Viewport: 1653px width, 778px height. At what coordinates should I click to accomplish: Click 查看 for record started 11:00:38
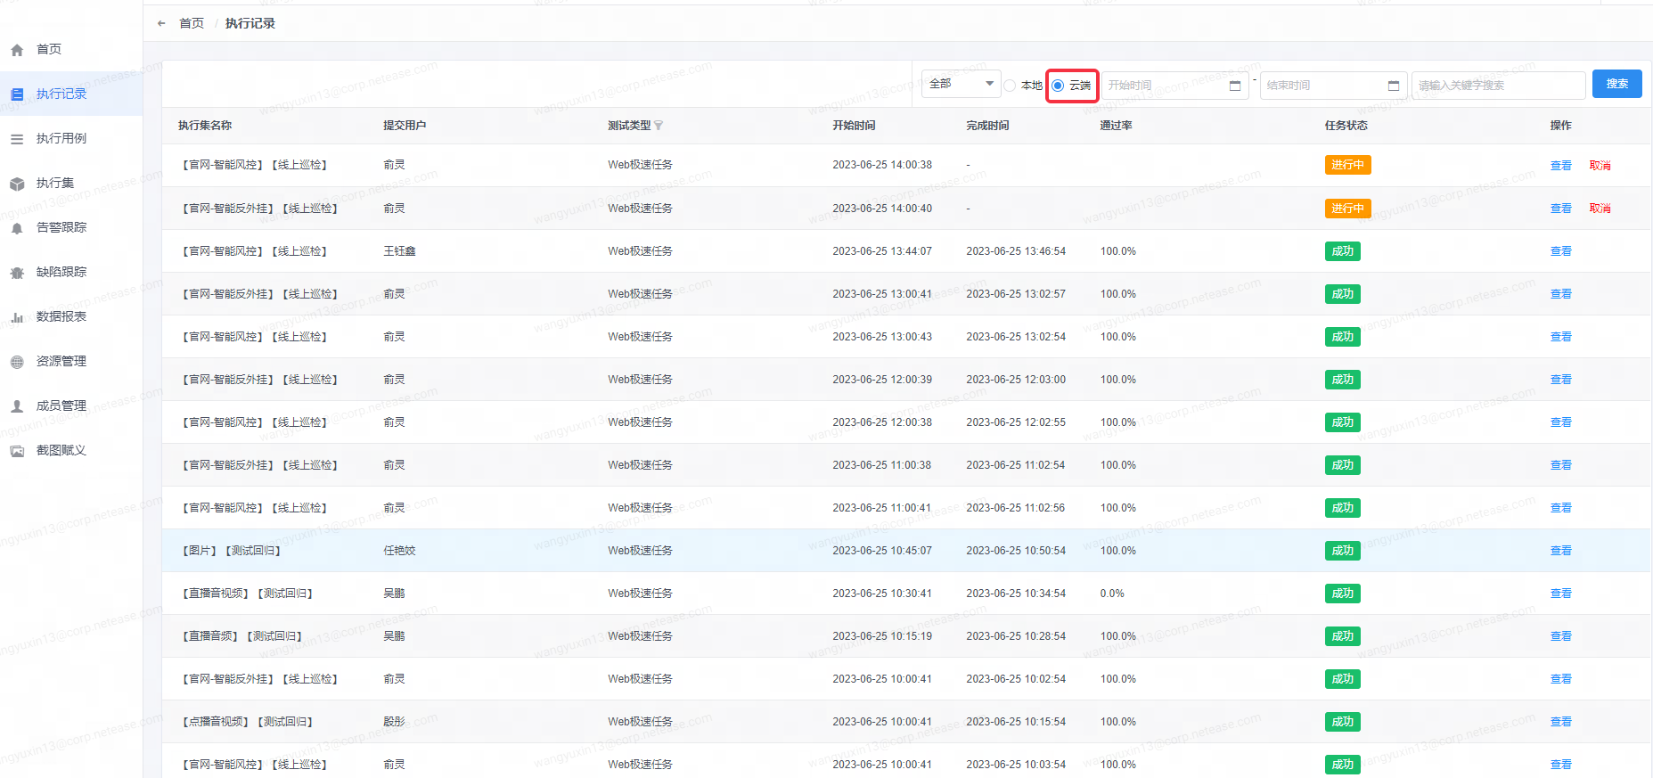tap(1561, 465)
